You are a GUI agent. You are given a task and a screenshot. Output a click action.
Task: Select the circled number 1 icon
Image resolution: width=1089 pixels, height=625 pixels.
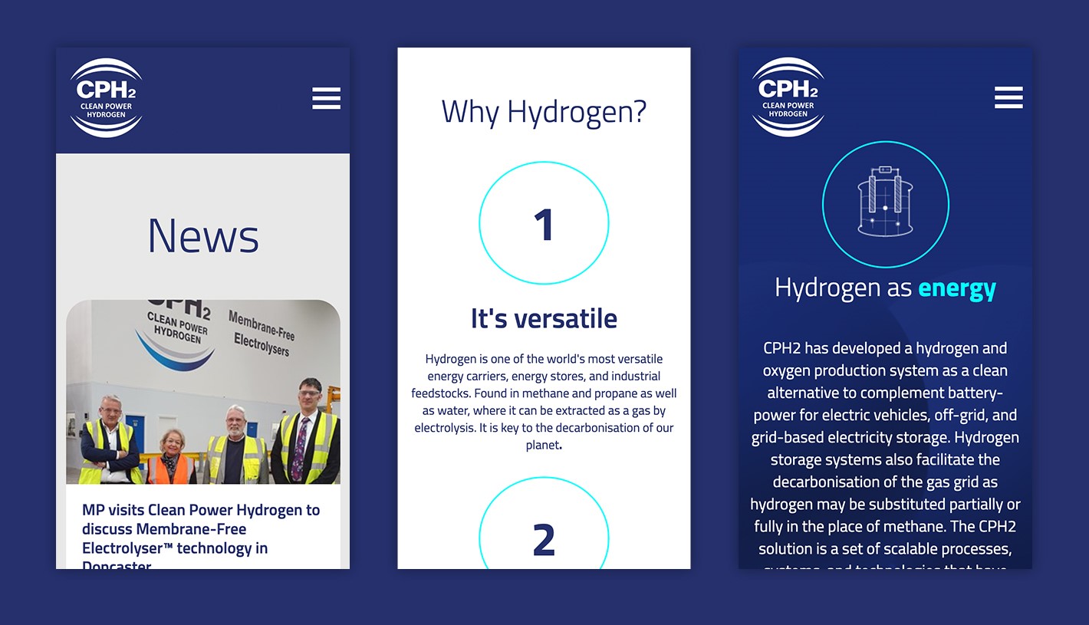tap(544, 223)
